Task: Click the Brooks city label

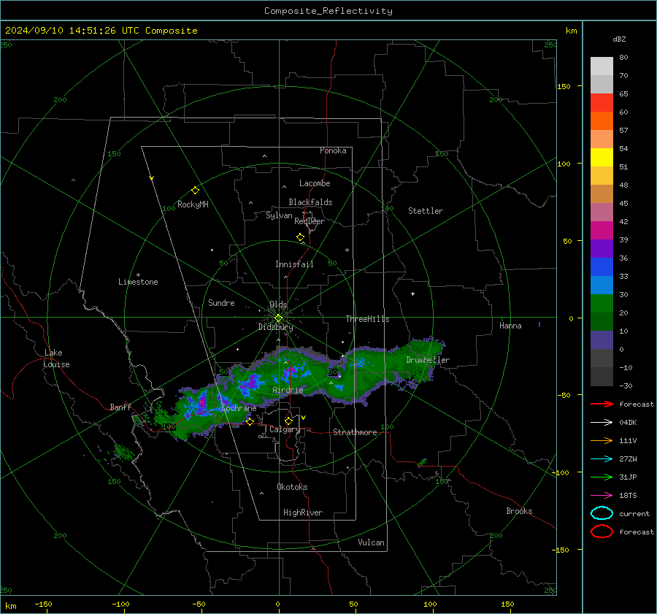Action: 519,511
